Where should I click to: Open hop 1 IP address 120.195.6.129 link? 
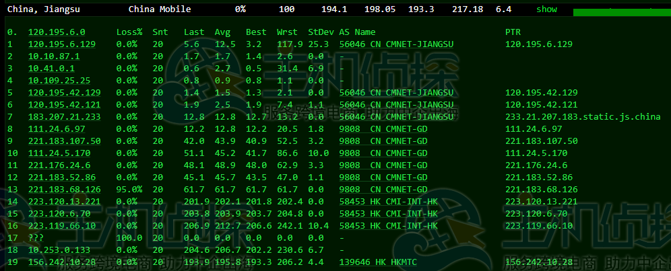(x=61, y=44)
